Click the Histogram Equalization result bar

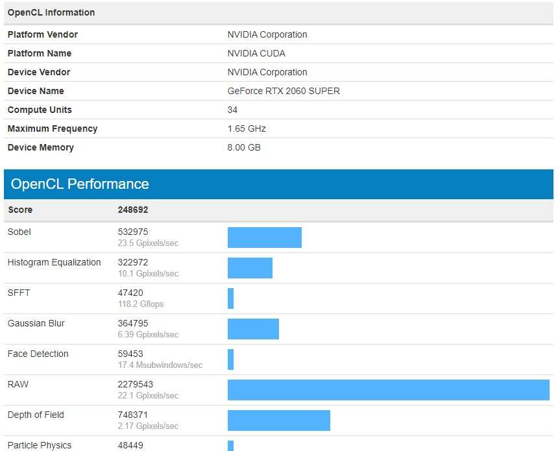pyautogui.click(x=250, y=268)
